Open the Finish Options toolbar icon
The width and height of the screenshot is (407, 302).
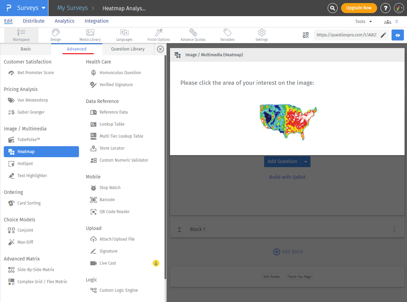click(158, 34)
